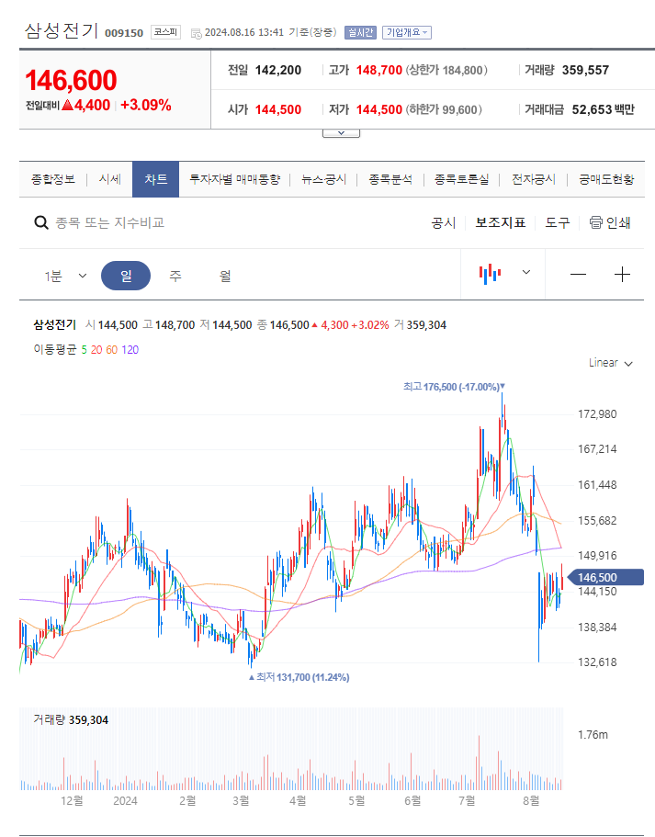This screenshot has height=837, width=655.
Task: Select the 일 daily period
Action: [x=126, y=276]
